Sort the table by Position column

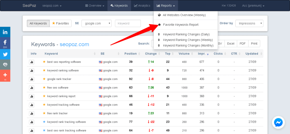click(132, 54)
